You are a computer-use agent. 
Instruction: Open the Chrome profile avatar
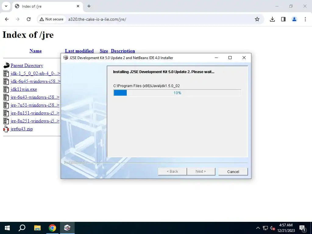coord(294,19)
